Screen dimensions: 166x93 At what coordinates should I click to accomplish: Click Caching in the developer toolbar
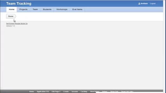point(84,91)
